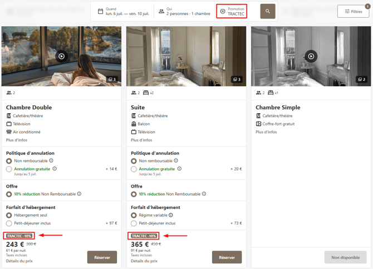
Task: Show info on Chambre Double Annulation gratuite
Action: [x=55, y=169]
